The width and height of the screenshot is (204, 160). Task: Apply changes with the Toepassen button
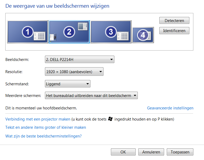[180, 152]
